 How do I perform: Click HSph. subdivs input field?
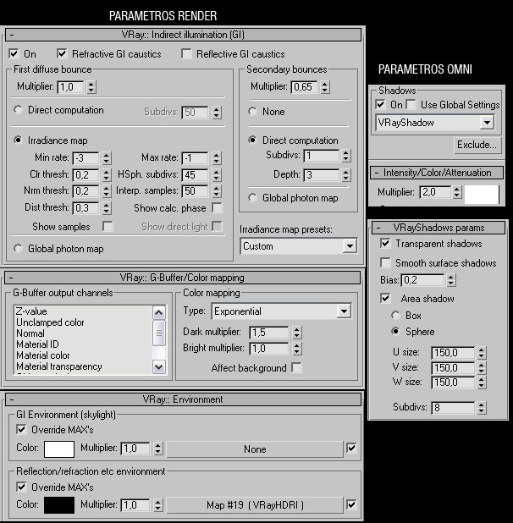[x=196, y=175]
